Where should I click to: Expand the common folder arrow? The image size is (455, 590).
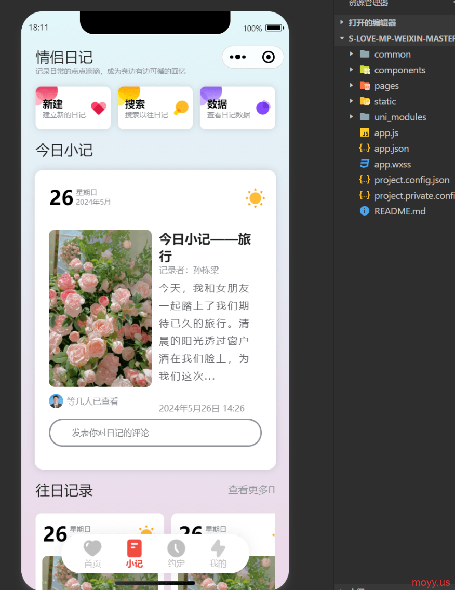[x=351, y=54]
